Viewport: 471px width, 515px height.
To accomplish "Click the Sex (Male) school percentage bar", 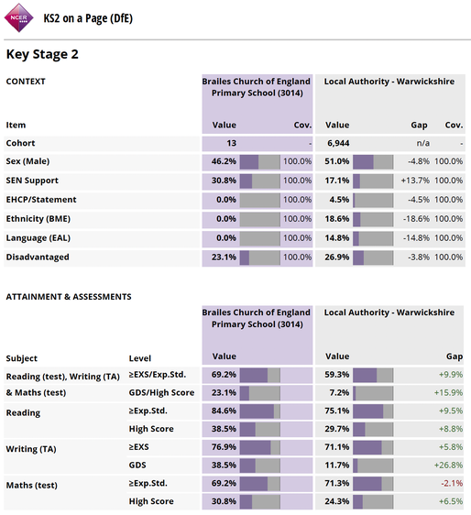I will click(x=260, y=162).
